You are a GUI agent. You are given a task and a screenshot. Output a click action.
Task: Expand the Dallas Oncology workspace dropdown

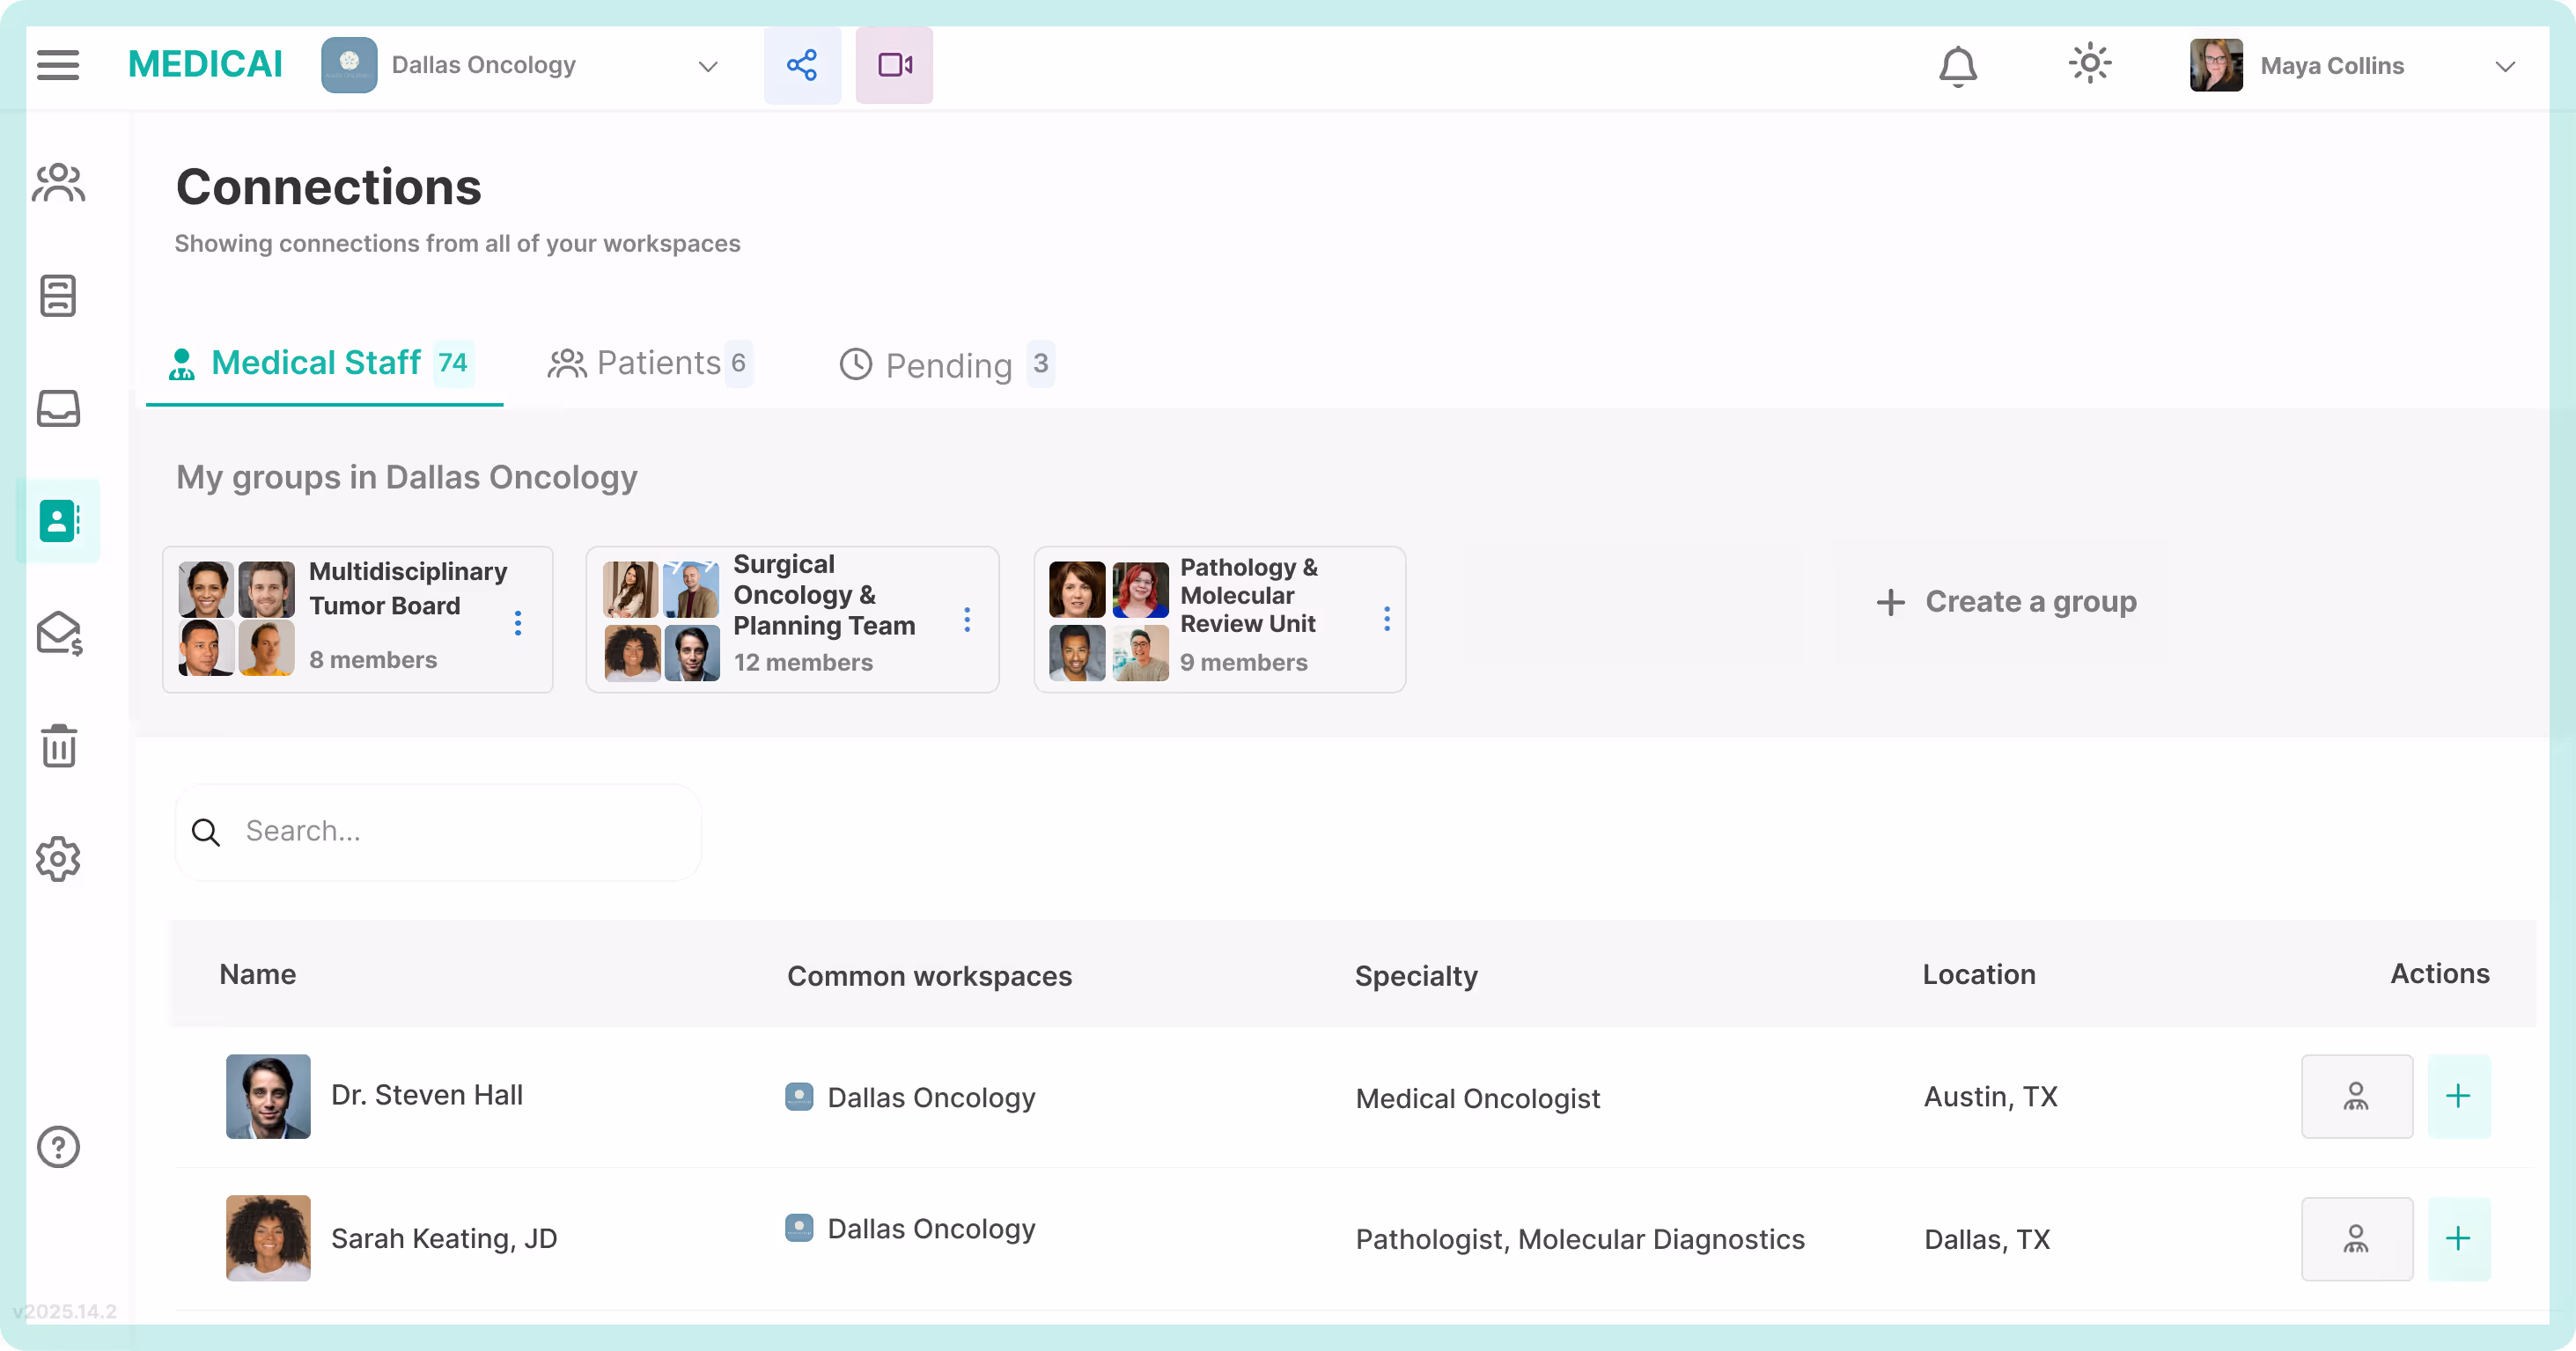coord(708,66)
